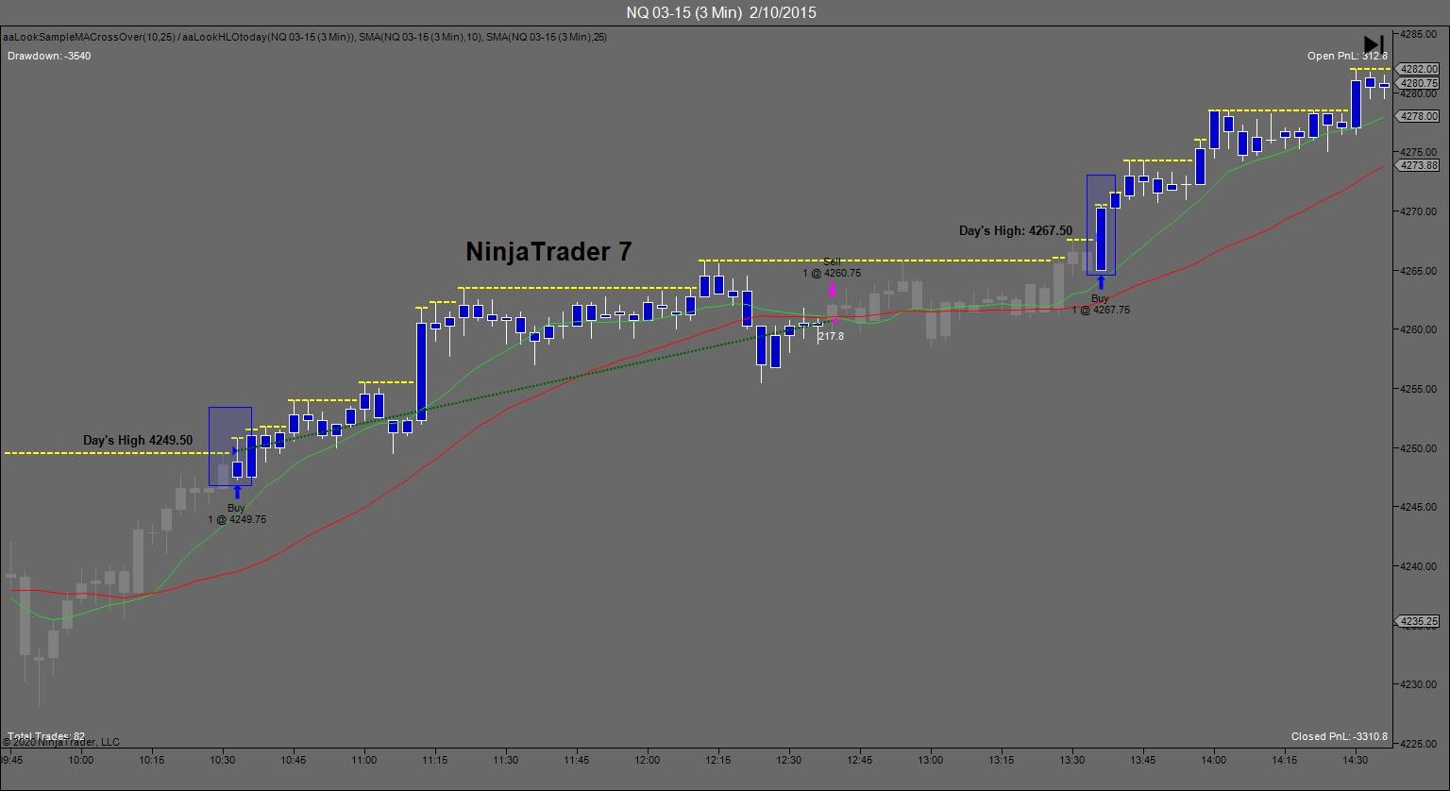Screen dimensions: 1450x791
Task: Click the 14:00 time axis label
Action: (x=1214, y=760)
